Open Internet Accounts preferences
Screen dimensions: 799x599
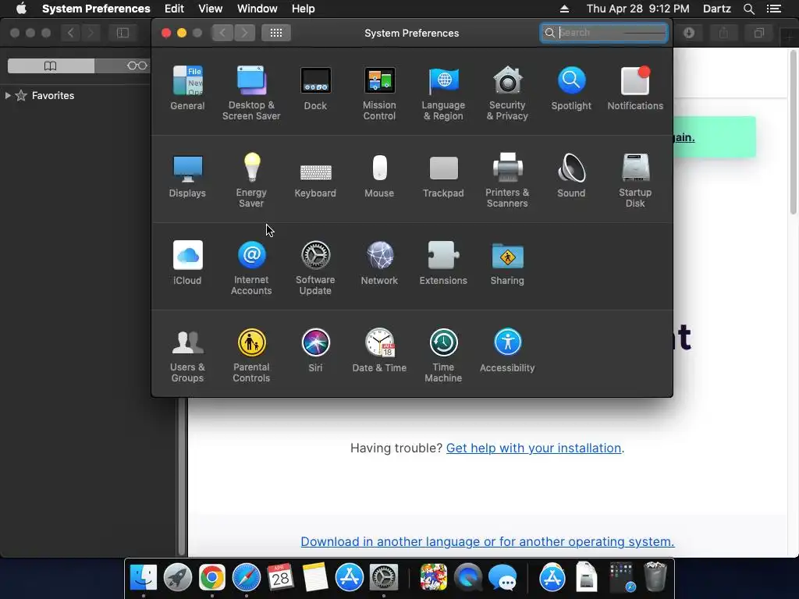[x=251, y=268]
